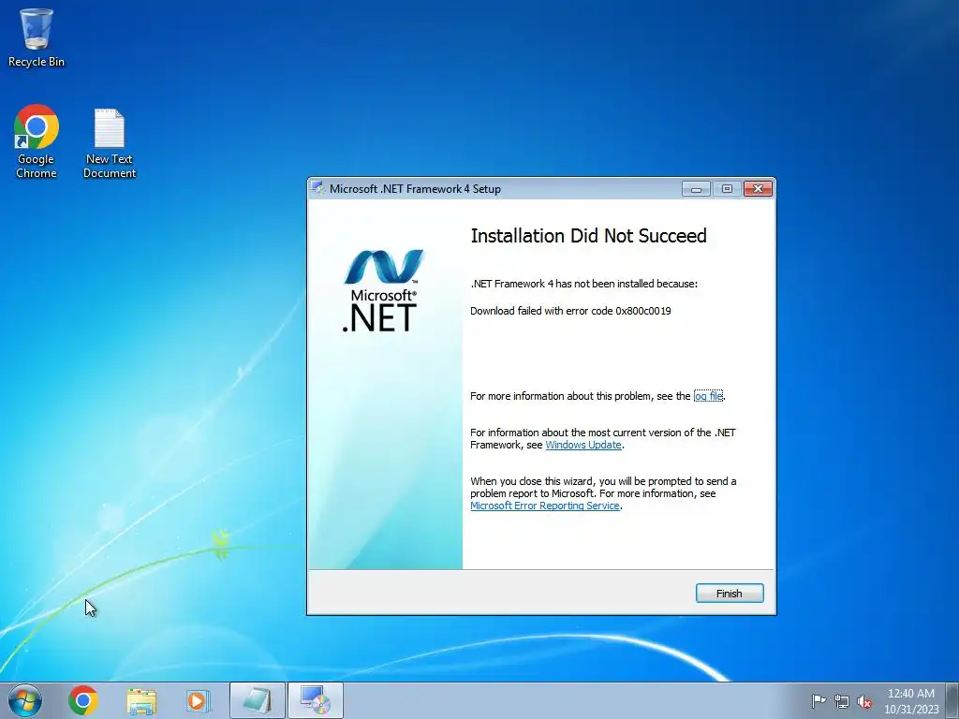Open Windows Media Player from taskbar
Viewport: 959px width, 719px height.
[199, 700]
